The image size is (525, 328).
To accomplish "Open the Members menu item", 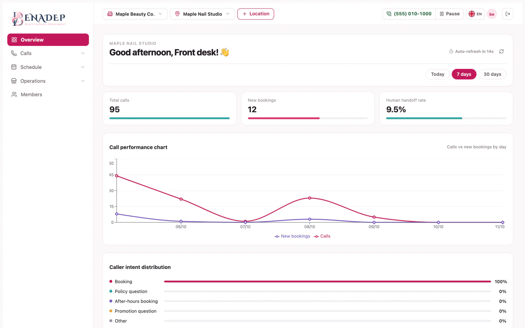I will pyautogui.click(x=48, y=94).
